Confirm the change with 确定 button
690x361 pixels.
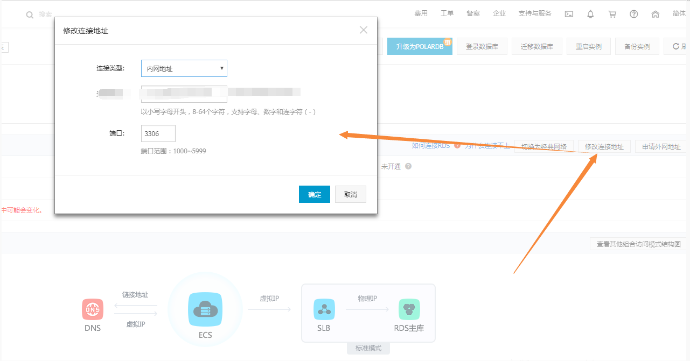(315, 194)
